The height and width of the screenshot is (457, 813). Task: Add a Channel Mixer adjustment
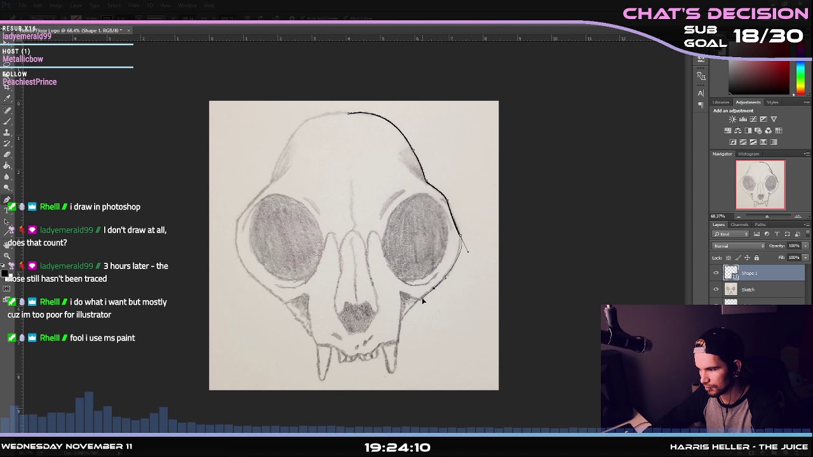tap(769, 131)
